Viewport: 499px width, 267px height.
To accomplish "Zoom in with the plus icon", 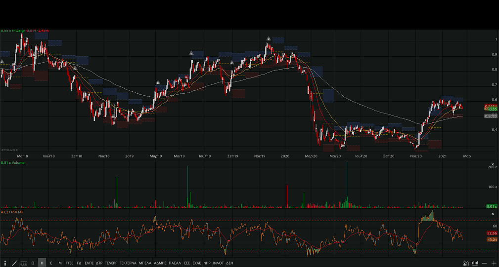I will pos(494,263).
